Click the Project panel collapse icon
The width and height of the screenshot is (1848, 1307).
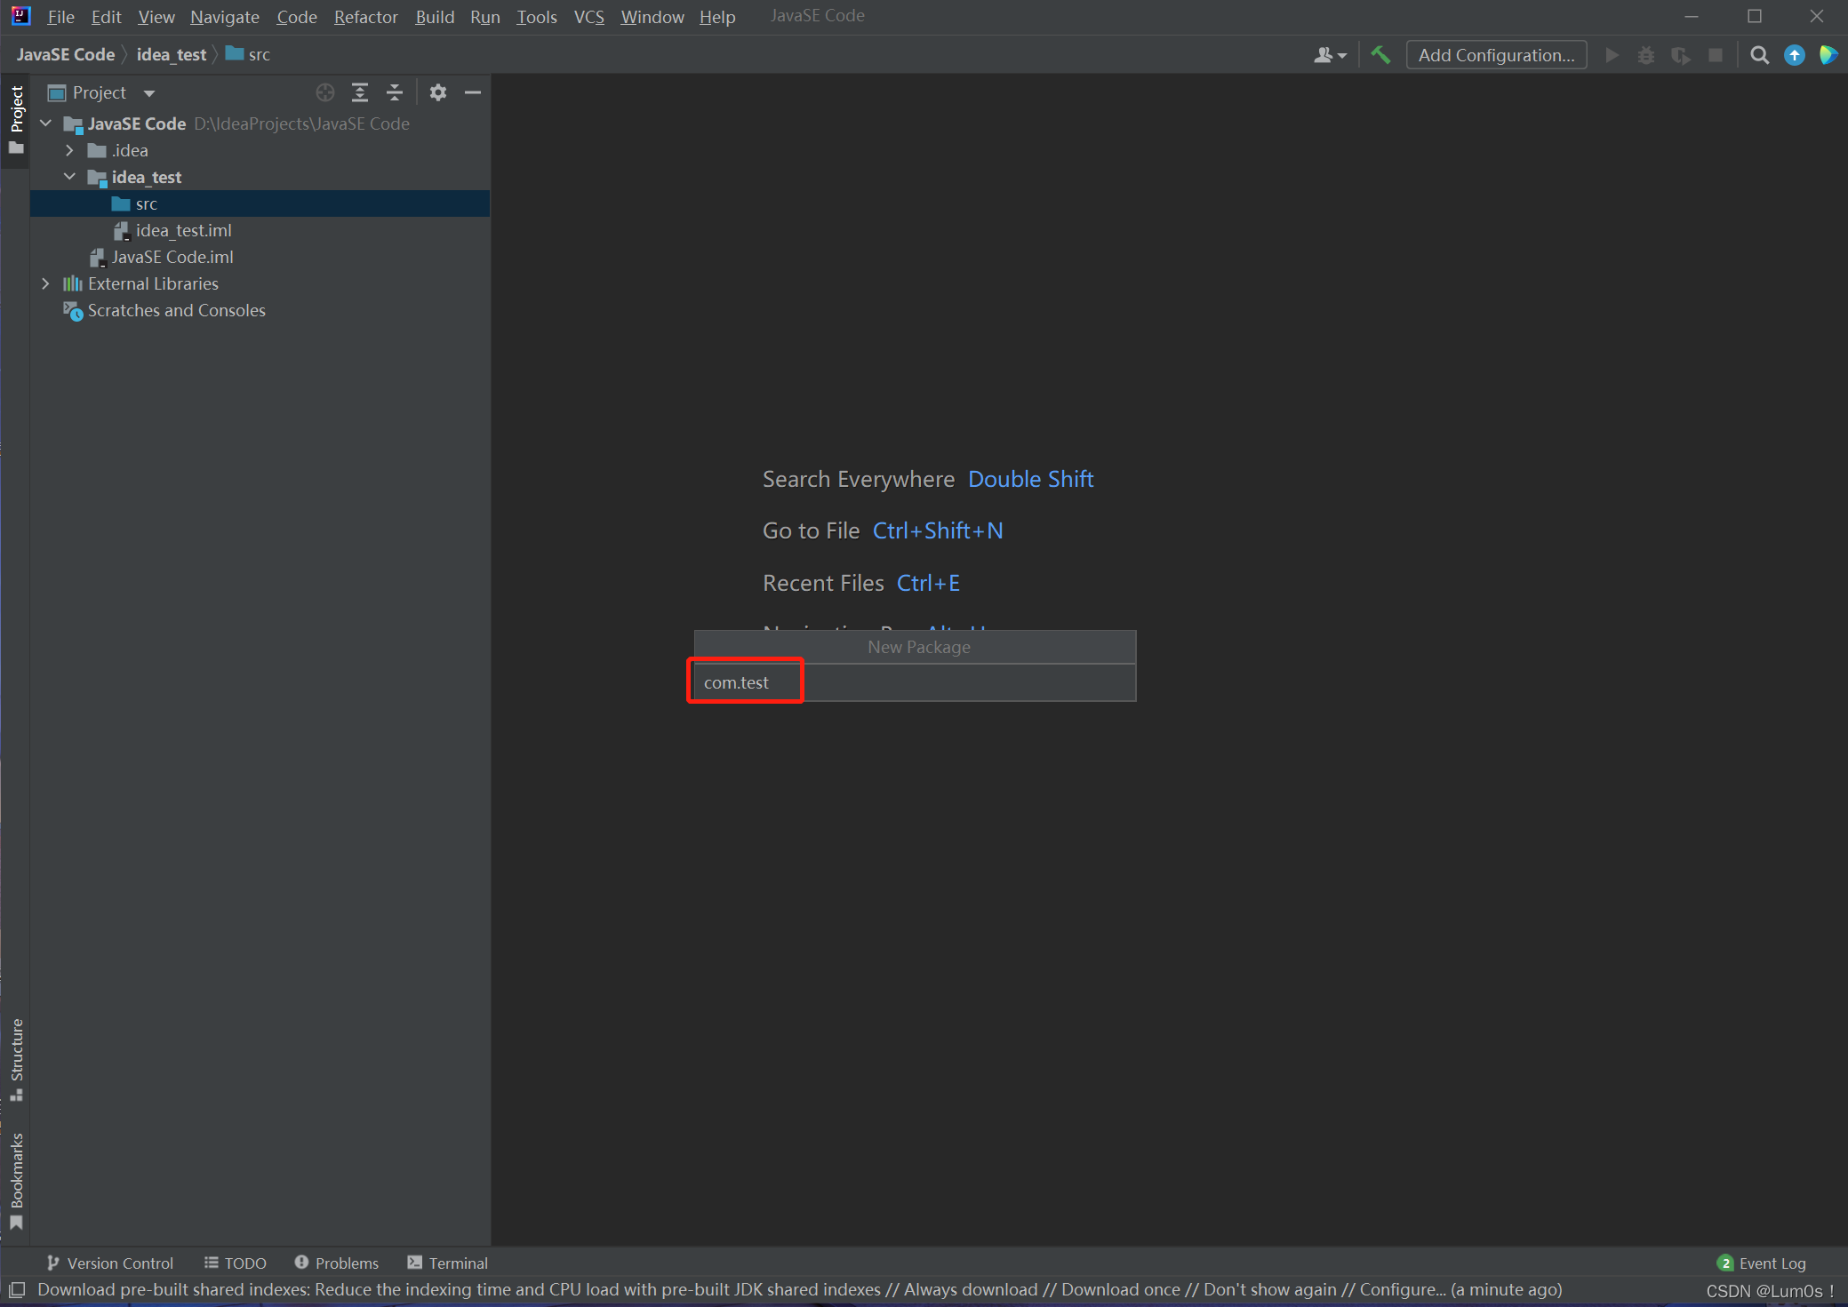pyautogui.click(x=474, y=92)
